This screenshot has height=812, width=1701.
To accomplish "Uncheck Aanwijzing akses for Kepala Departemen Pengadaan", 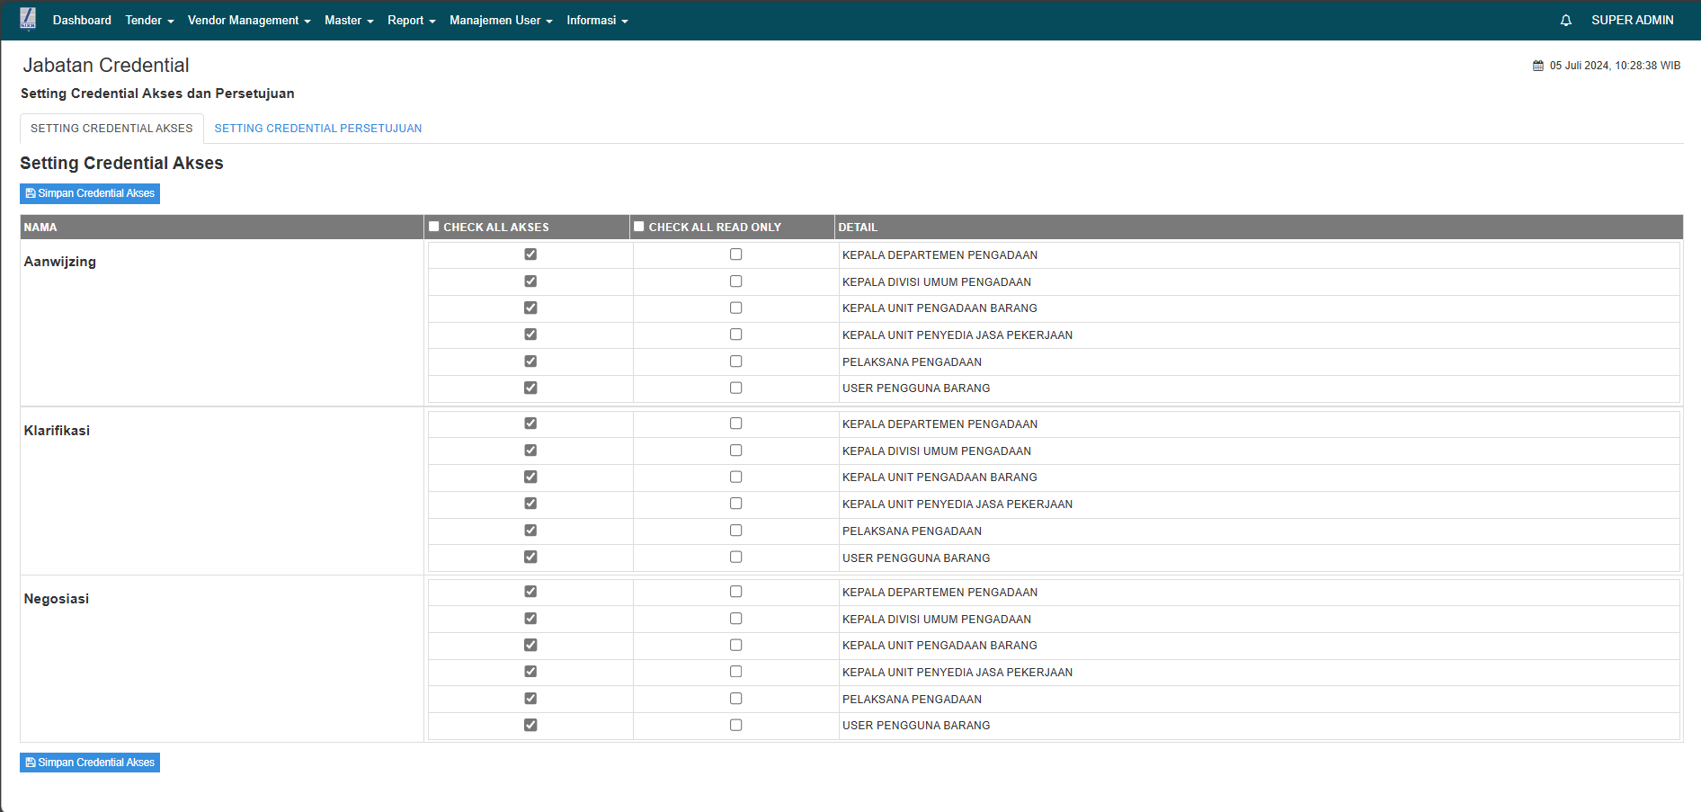I will coord(530,254).
